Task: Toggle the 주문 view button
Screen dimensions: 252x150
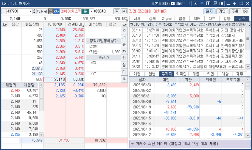Action: (235, 11)
